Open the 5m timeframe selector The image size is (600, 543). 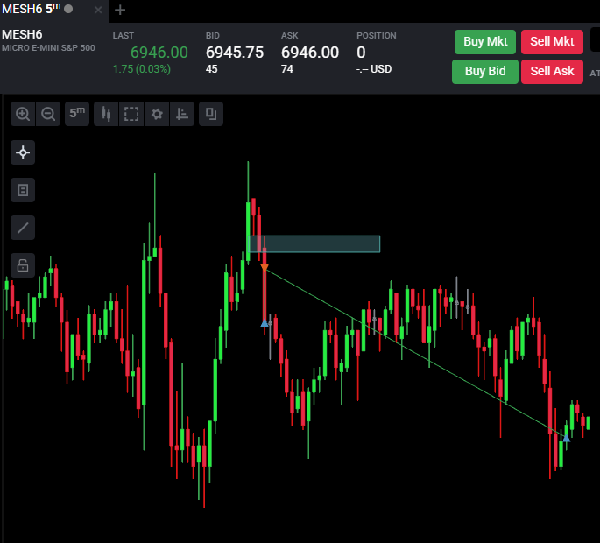tap(77, 114)
